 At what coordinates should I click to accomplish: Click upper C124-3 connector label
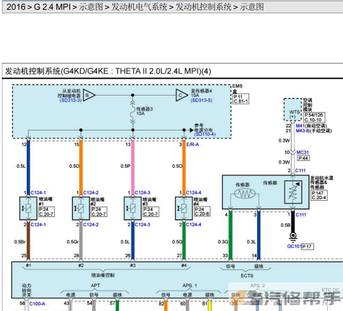(x=142, y=193)
